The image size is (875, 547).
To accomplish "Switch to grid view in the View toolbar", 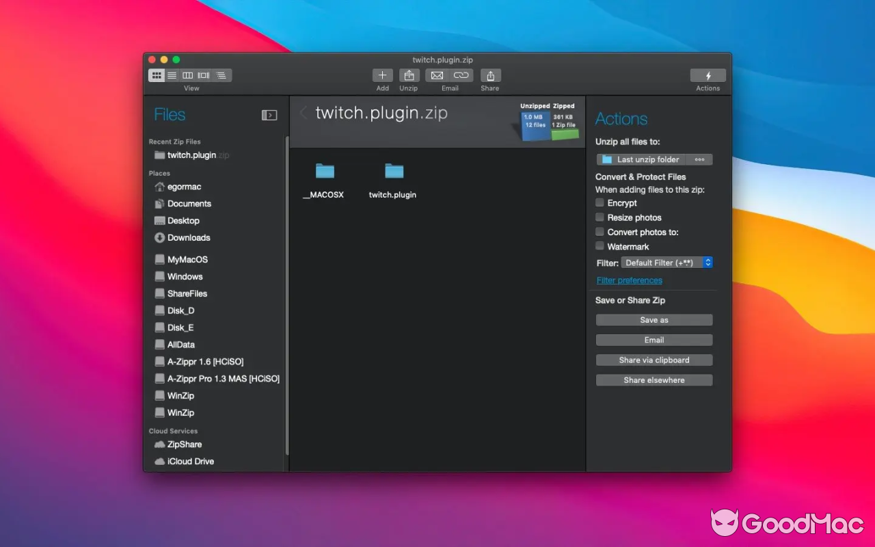I will 157,75.
